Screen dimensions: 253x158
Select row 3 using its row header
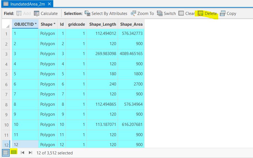click(x=6, y=54)
